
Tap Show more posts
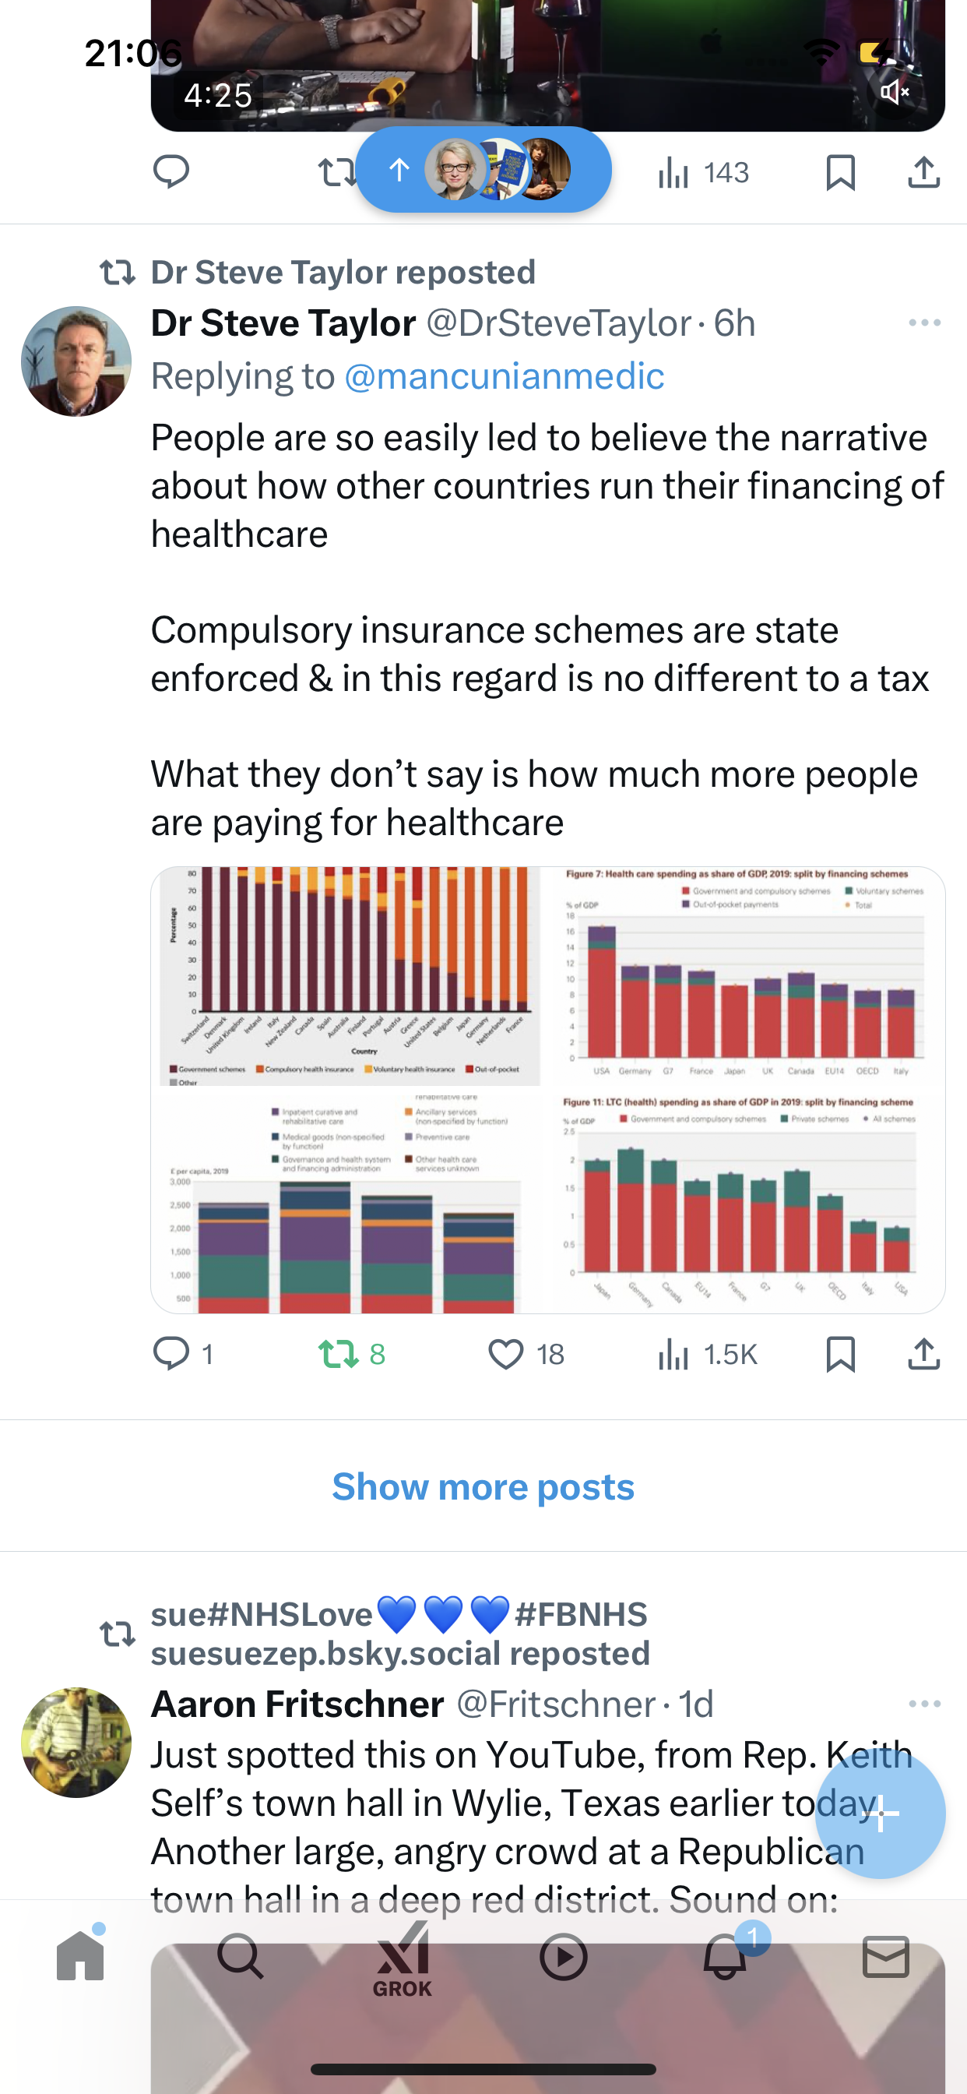(x=483, y=1487)
